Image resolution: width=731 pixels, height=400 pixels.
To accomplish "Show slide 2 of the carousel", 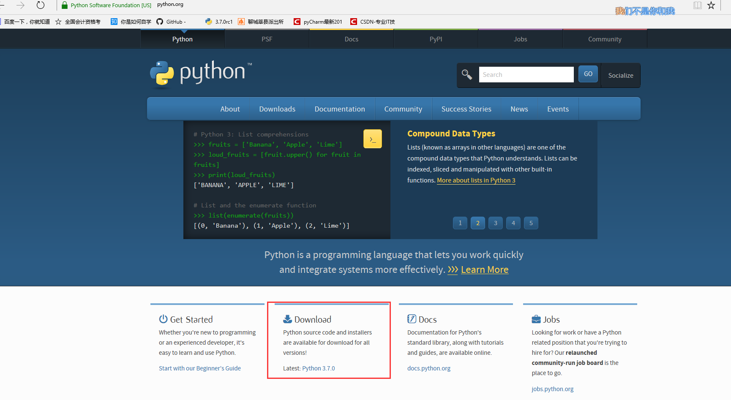I will (478, 223).
